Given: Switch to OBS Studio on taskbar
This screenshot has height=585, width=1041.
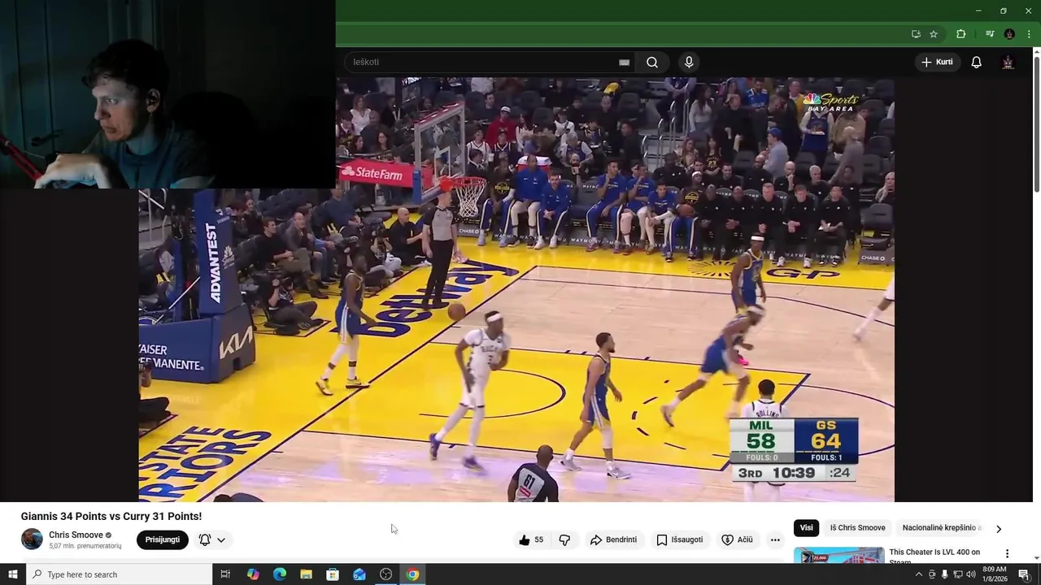Looking at the screenshot, I should tap(385, 574).
